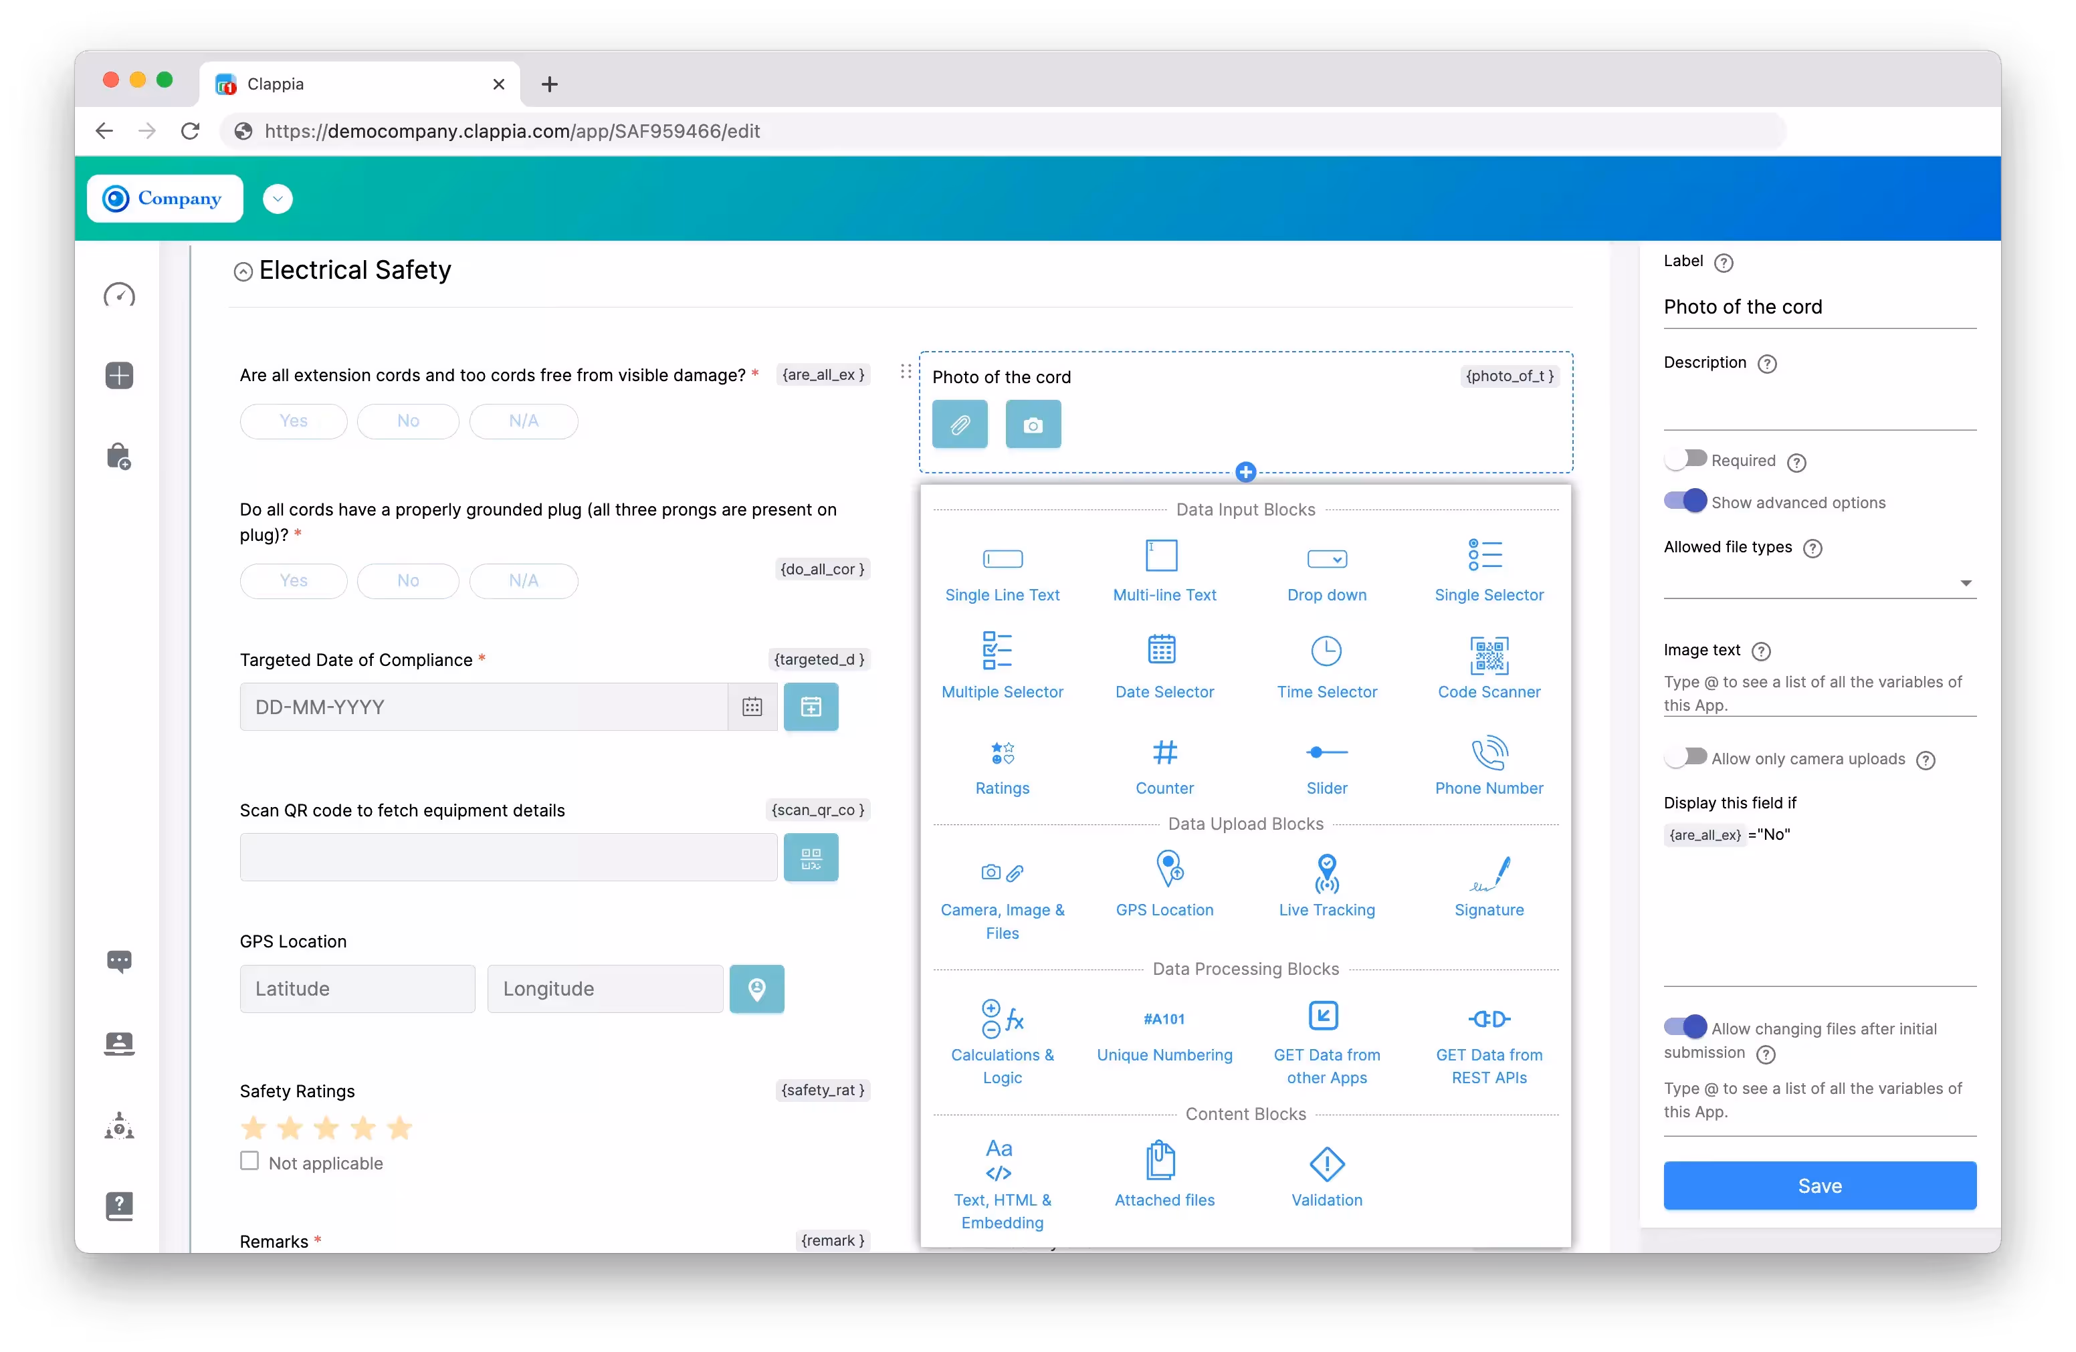Click the Save button

coord(1820,1186)
